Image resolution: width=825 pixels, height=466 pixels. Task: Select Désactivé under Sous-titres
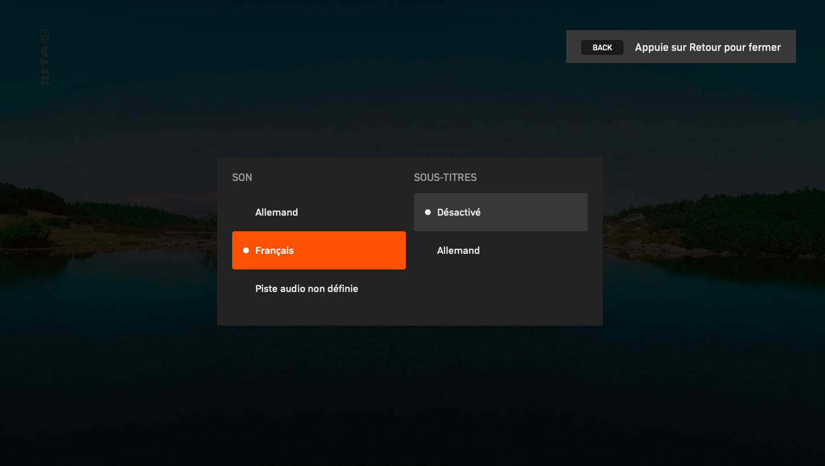click(500, 212)
